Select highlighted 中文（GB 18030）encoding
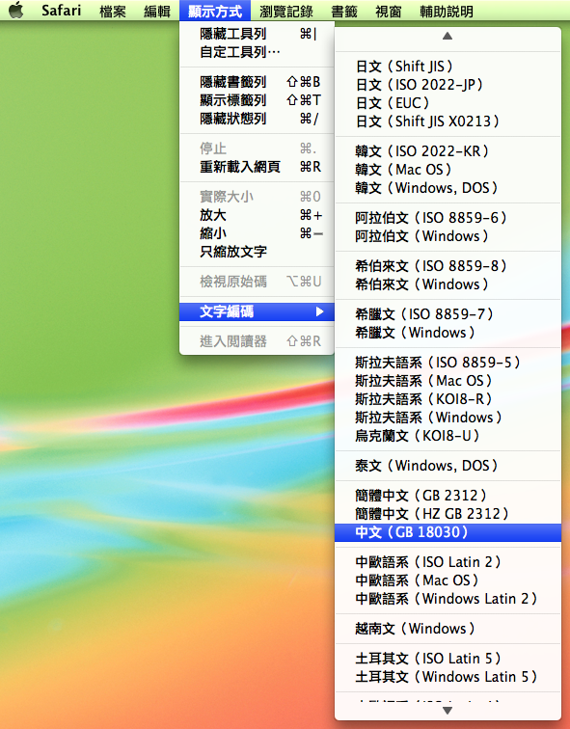The height and width of the screenshot is (729, 570). coord(448,532)
